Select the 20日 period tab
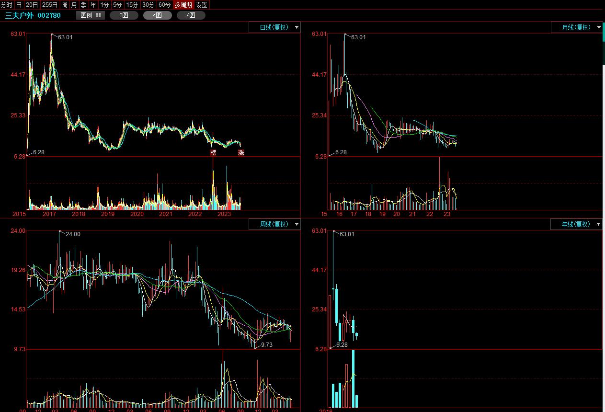 tap(32, 5)
